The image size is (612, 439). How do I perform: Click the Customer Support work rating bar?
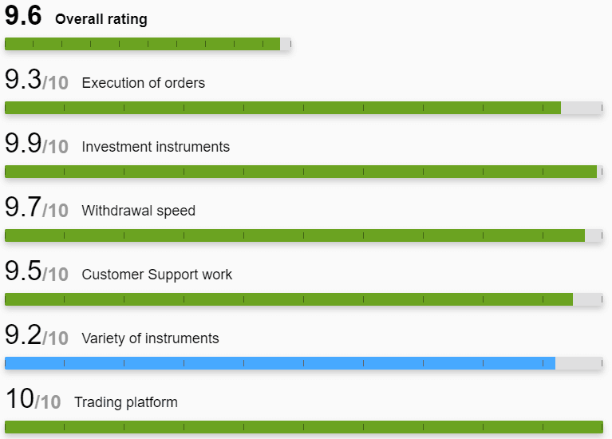coord(304,299)
